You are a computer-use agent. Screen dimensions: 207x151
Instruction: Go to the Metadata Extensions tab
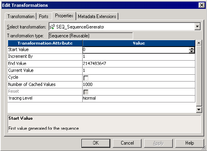[97, 16]
